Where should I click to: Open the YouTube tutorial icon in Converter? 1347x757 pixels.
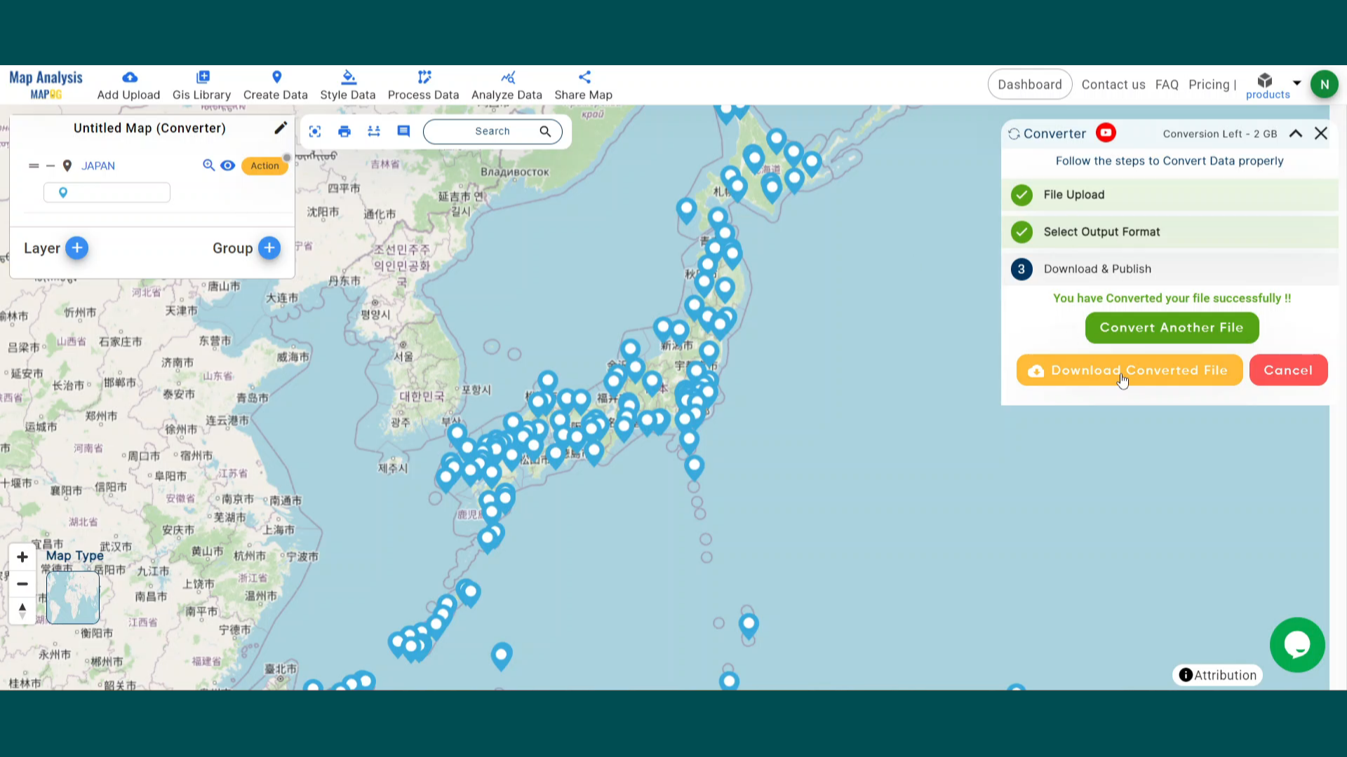click(x=1106, y=133)
